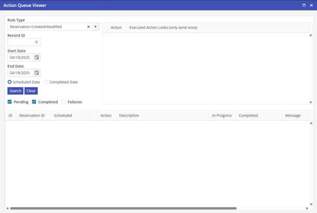This screenshot has width=317, height=213.
Task: Clear the Rule Type selection
Action: coord(88,27)
